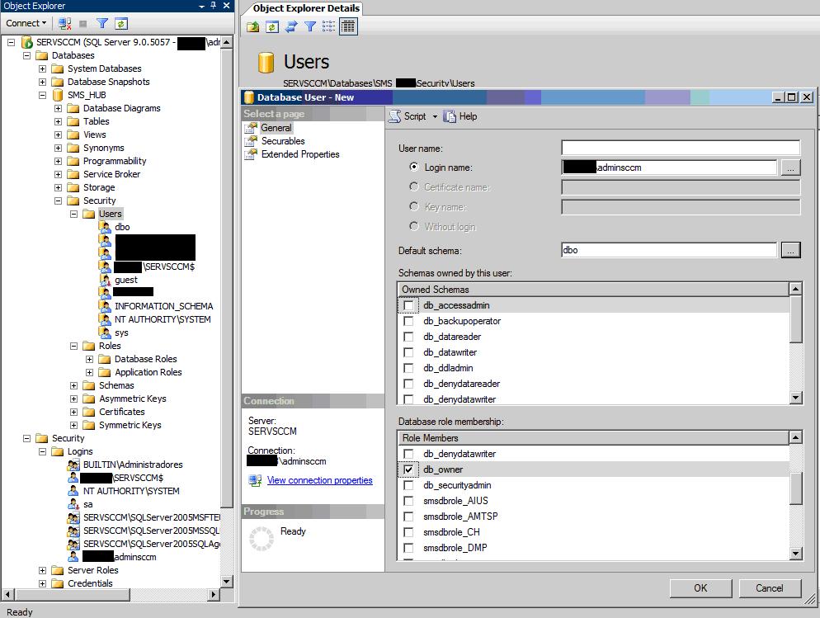Click the sys user icon in tree
Image resolution: width=820 pixels, height=618 pixels.
point(105,333)
